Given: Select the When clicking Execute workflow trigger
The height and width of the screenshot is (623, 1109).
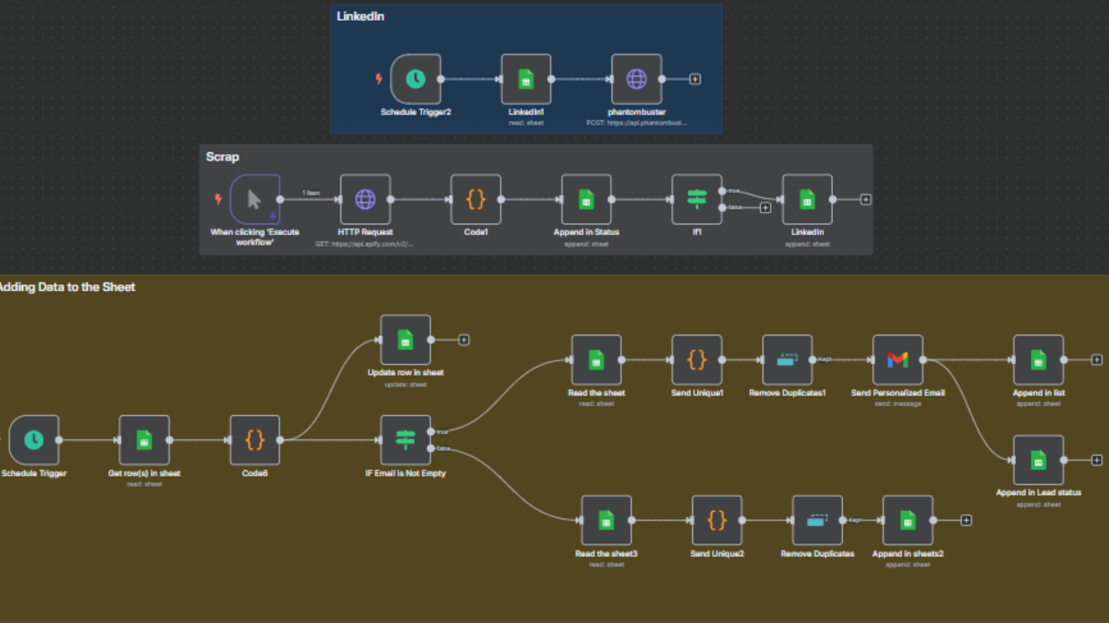Looking at the screenshot, I should coord(255,199).
